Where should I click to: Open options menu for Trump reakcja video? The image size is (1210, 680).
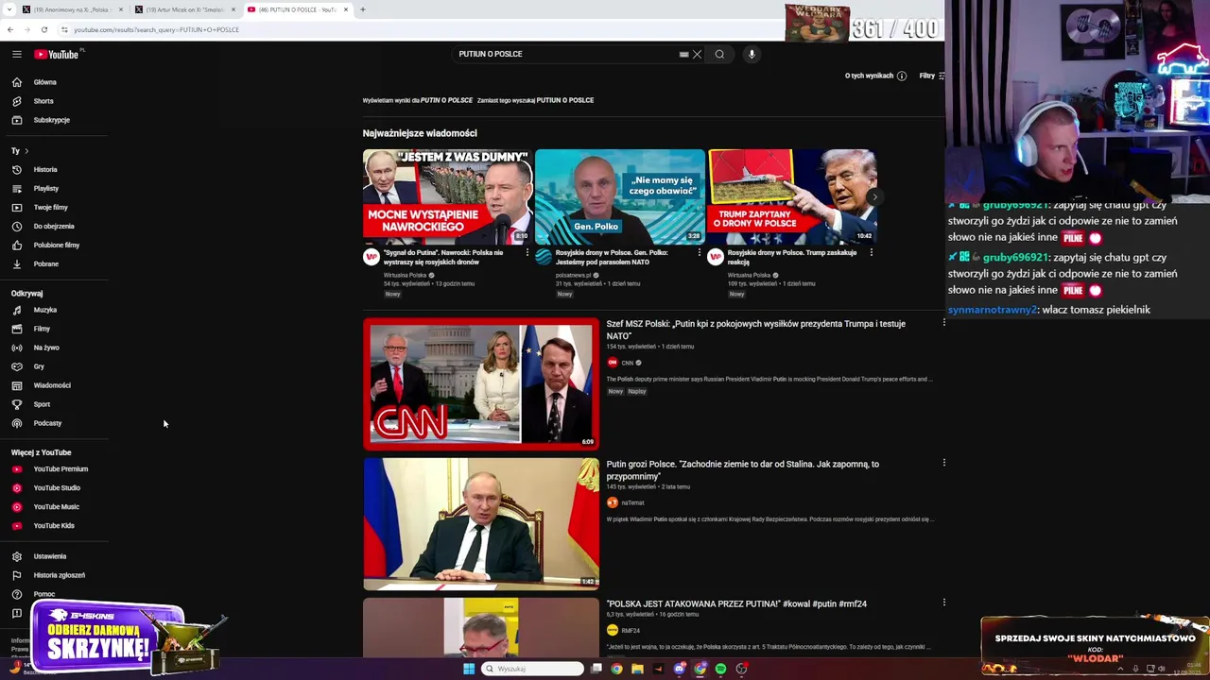(871, 253)
